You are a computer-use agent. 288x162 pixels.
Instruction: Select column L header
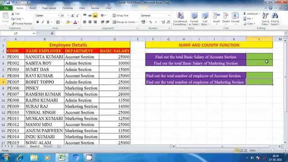pos(259,39)
